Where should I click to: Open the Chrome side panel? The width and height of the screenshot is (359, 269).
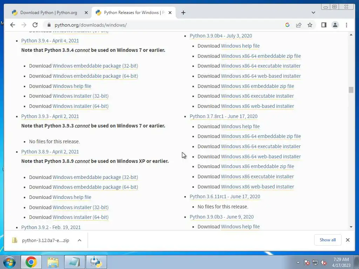pos(324,25)
